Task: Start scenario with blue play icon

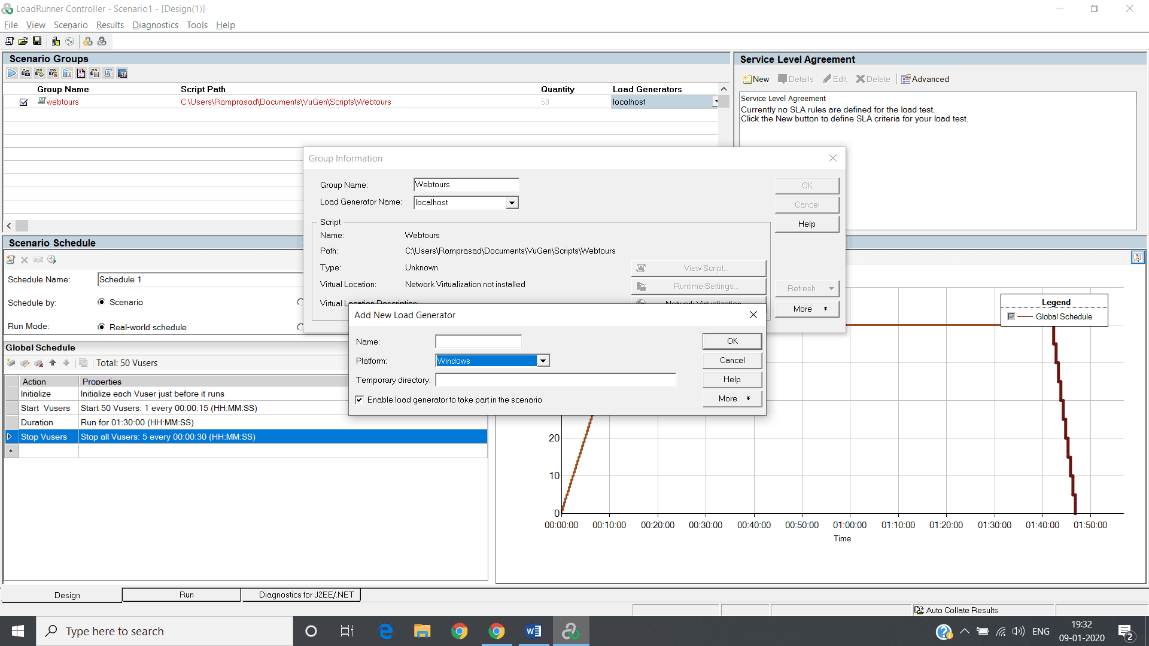Action: [x=11, y=73]
